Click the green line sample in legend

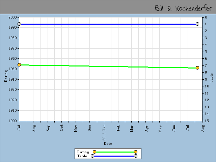click(115, 152)
